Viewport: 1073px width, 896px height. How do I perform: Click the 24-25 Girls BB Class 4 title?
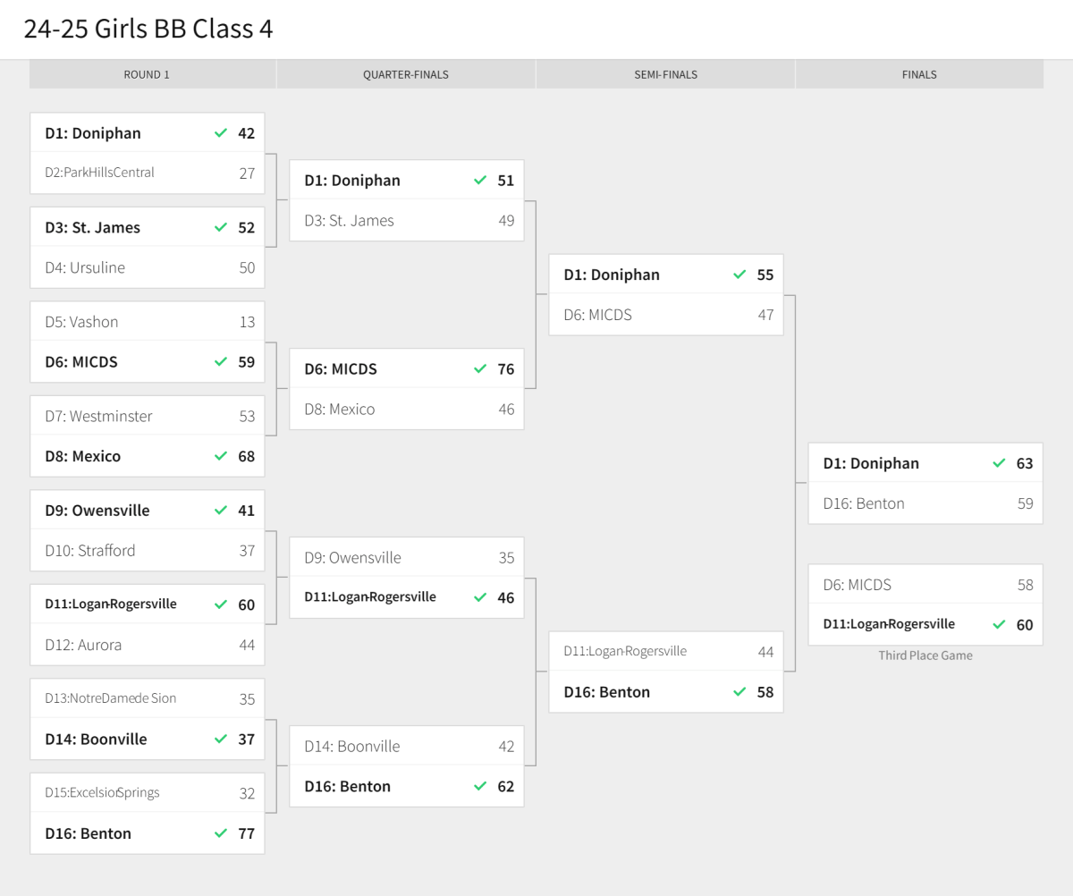[148, 29]
